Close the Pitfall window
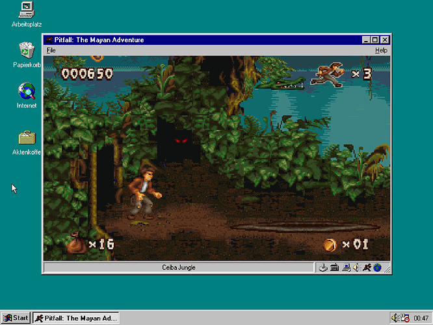 pos(385,40)
